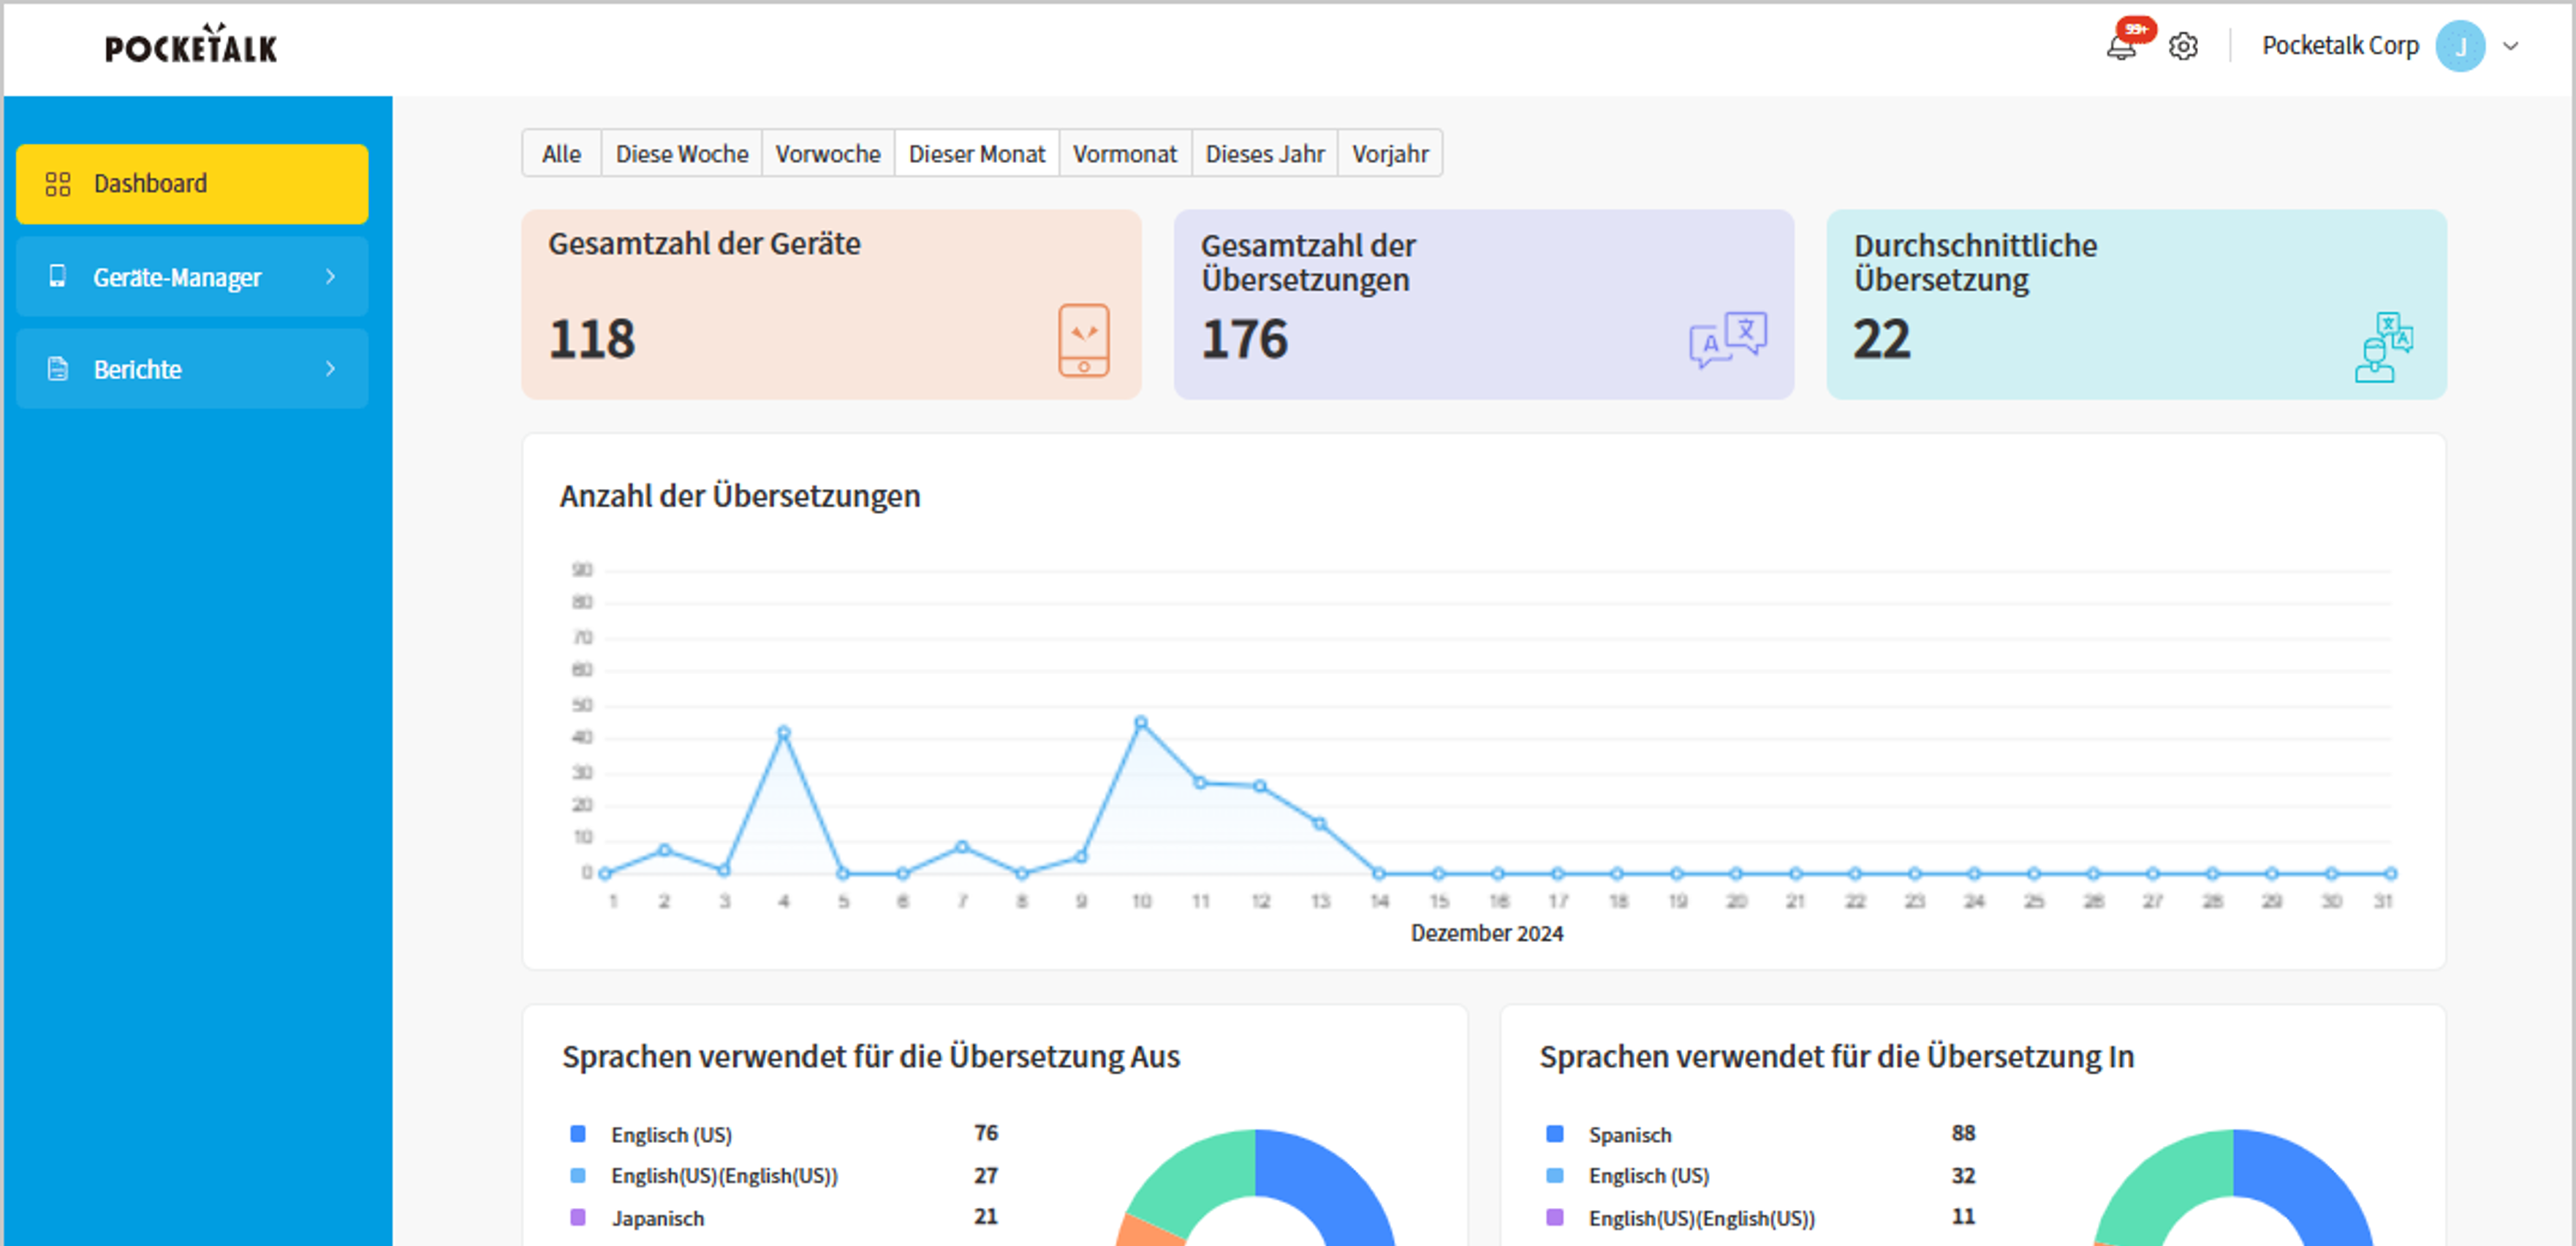Open settings via the gear icon
The height and width of the screenshot is (1246, 2576).
tap(2183, 46)
